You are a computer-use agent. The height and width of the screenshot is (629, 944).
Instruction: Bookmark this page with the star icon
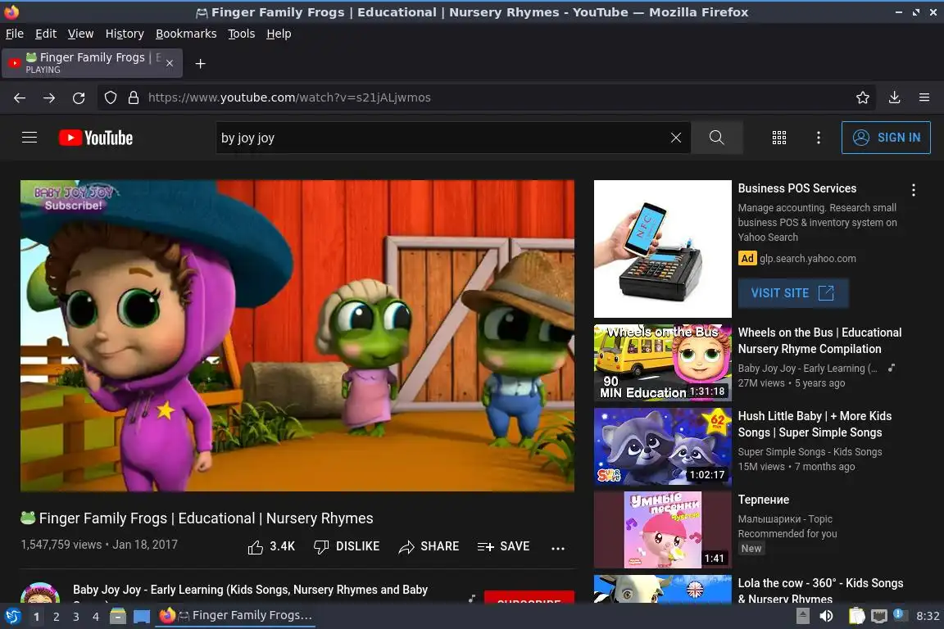[863, 97]
